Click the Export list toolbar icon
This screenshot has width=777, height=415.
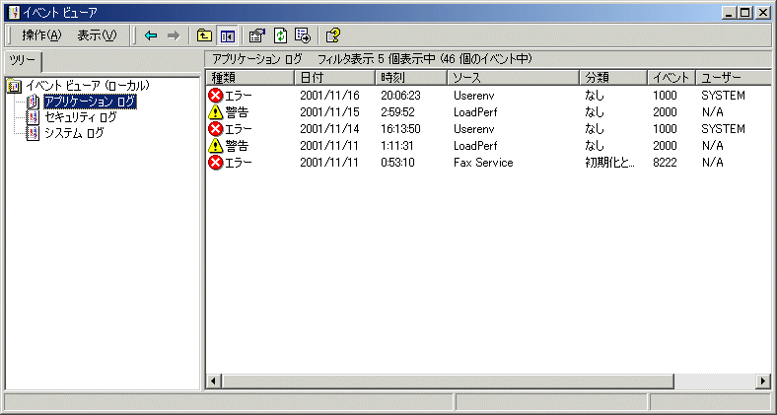coord(303,35)
